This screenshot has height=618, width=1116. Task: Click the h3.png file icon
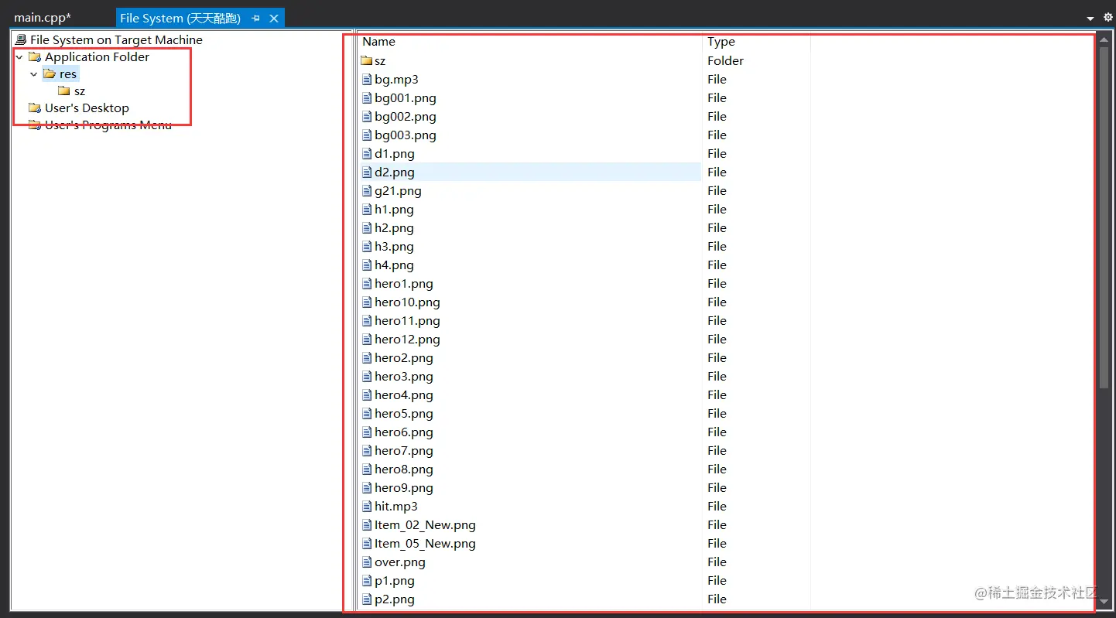coord(368,246)
